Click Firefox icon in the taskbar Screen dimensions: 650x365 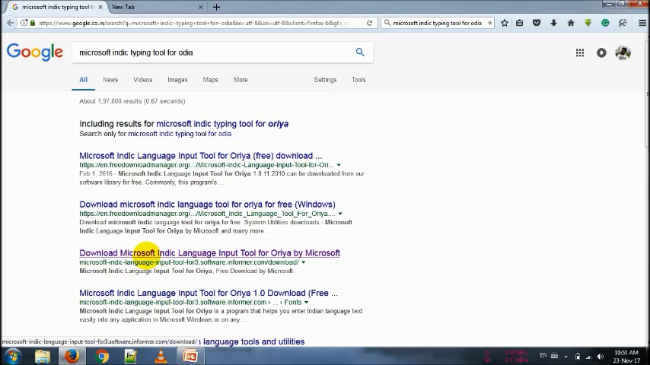[x=72, y=357]
